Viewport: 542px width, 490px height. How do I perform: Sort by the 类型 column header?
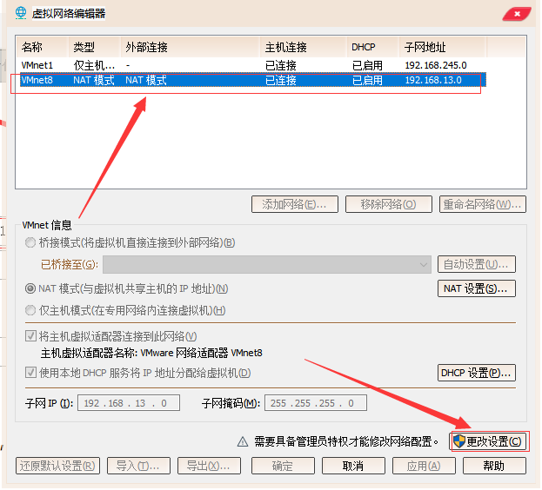coord(95,47)
